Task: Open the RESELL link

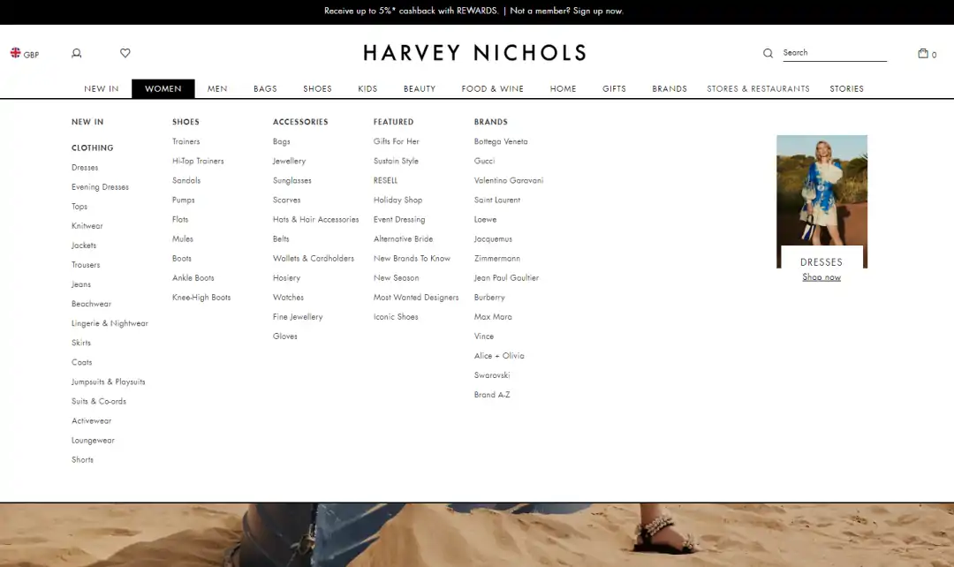Action: click(386, 181)
